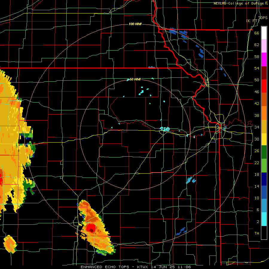269x269 pixels.
Task: Click the magenta legend swatch
Action: click(x=264, y=59)
